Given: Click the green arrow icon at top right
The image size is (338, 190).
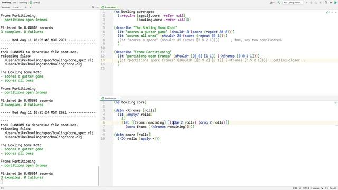Looking at the screenshot, I should pos(335,2).
